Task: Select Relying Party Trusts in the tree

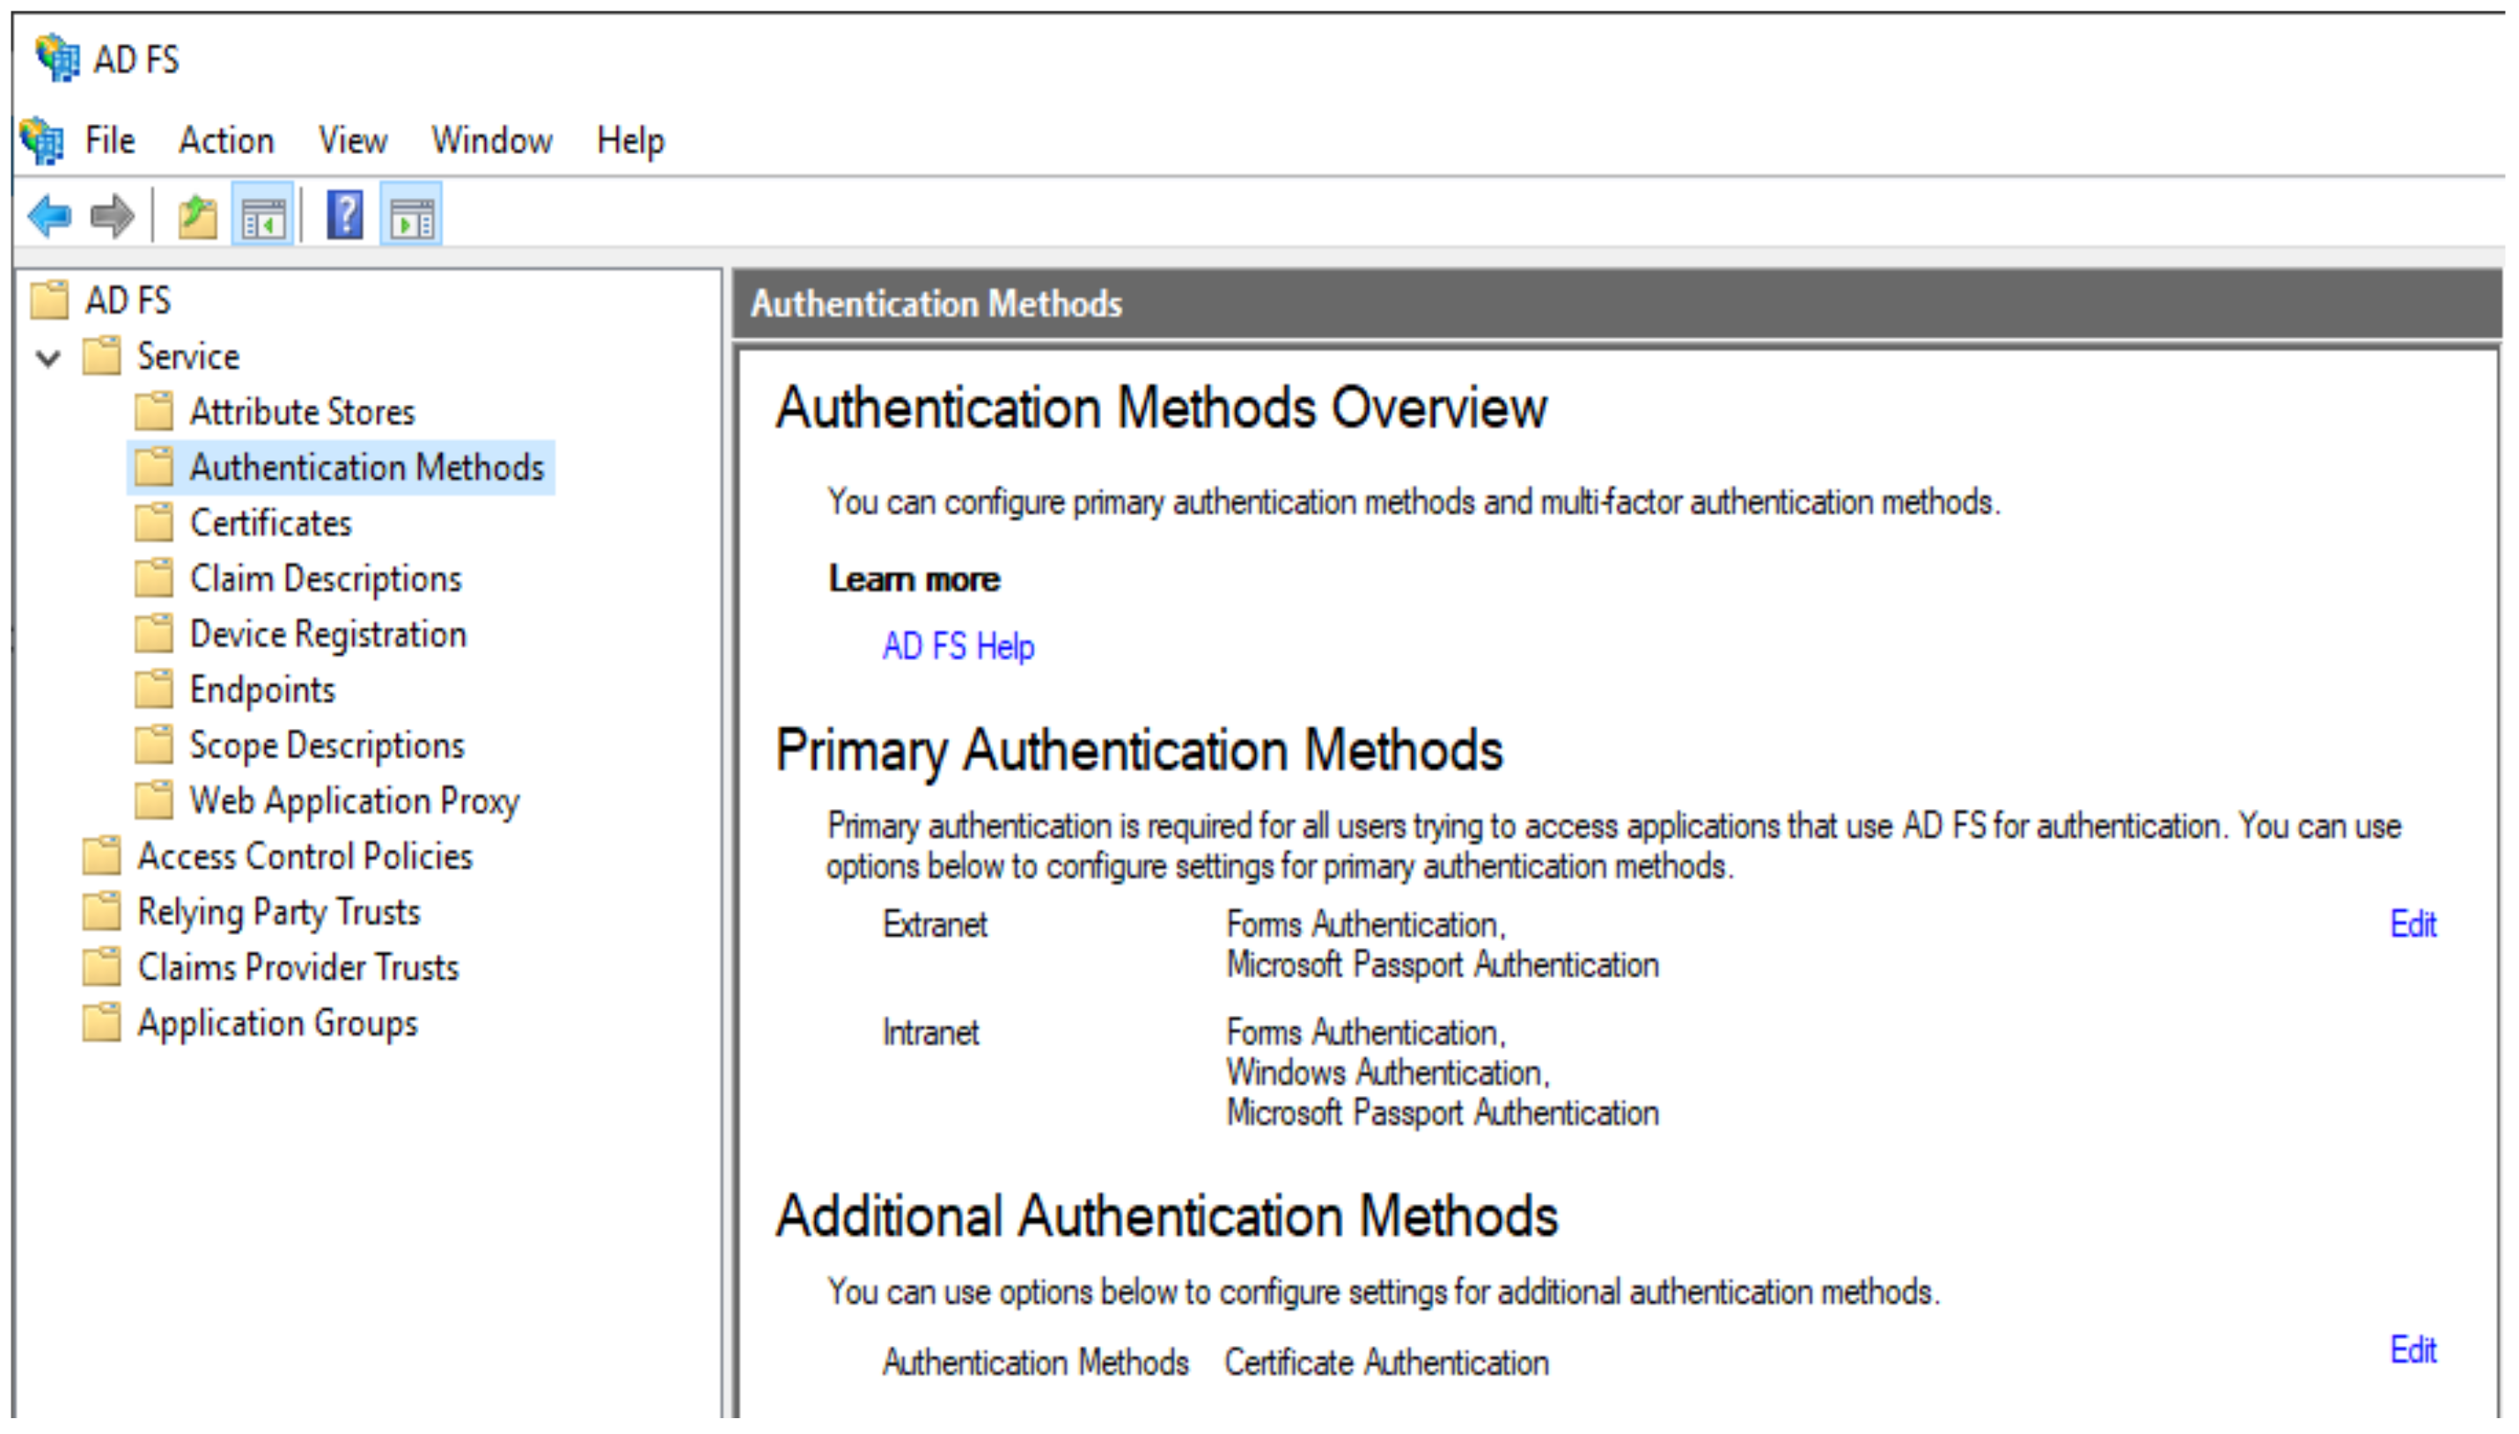Action: point(279,912)
